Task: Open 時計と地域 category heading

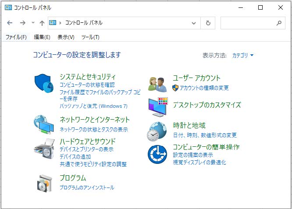Action: click(x=189, y=125)
